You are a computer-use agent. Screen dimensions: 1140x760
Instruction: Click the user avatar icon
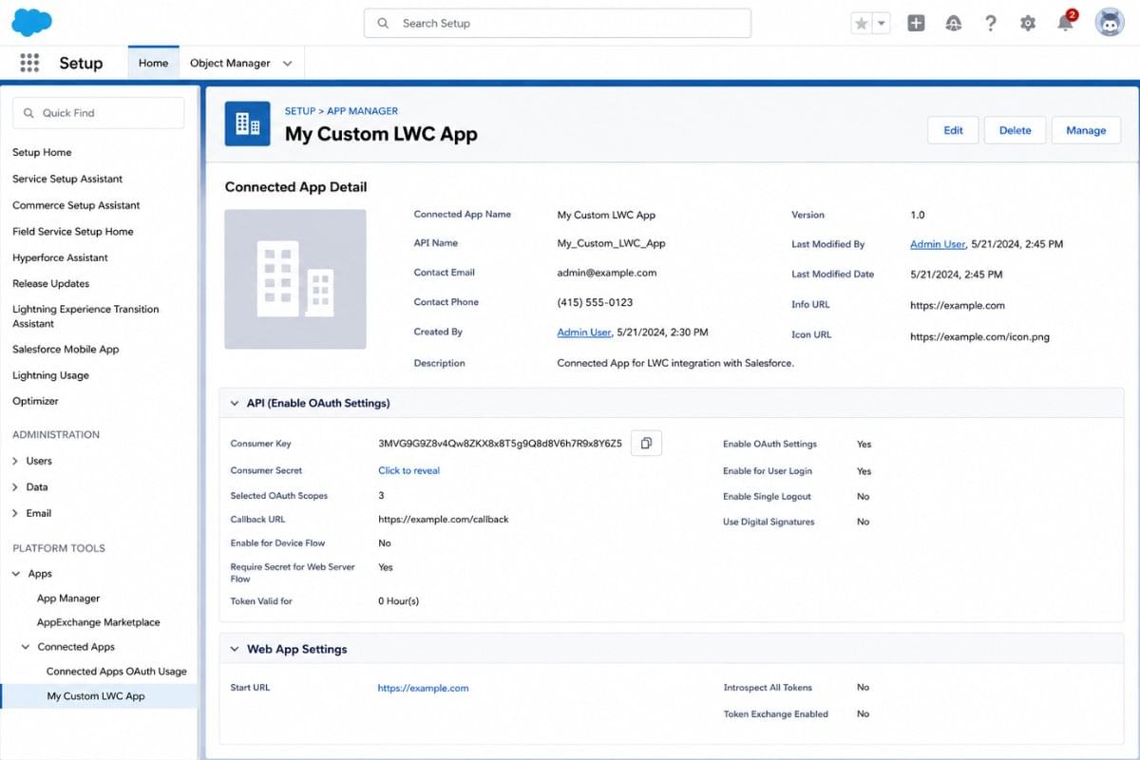coord(1110,23)
